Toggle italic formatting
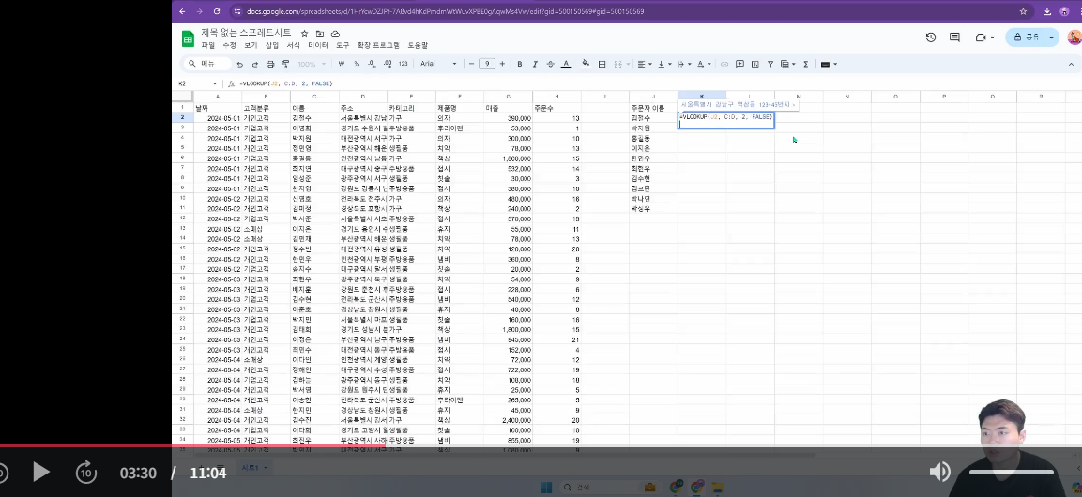The width and height of the screenshot is (1082, 497). 535,64
